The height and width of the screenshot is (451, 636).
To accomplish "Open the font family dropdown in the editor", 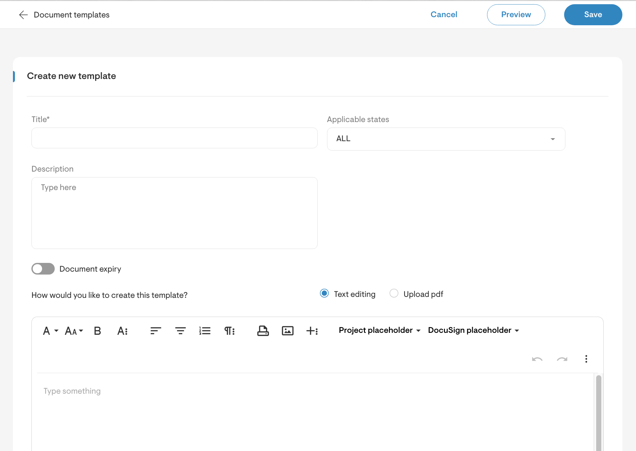I will tap(51, 331).
